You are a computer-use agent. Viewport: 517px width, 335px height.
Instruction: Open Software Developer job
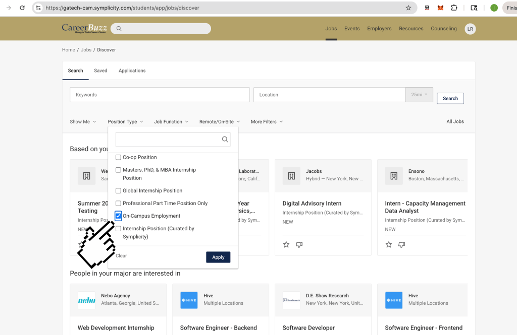coord(308,328)
